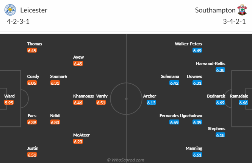Click the Leicester 4-2-3-1 formation text
This screenshot has width=252, height=163.
18,22
